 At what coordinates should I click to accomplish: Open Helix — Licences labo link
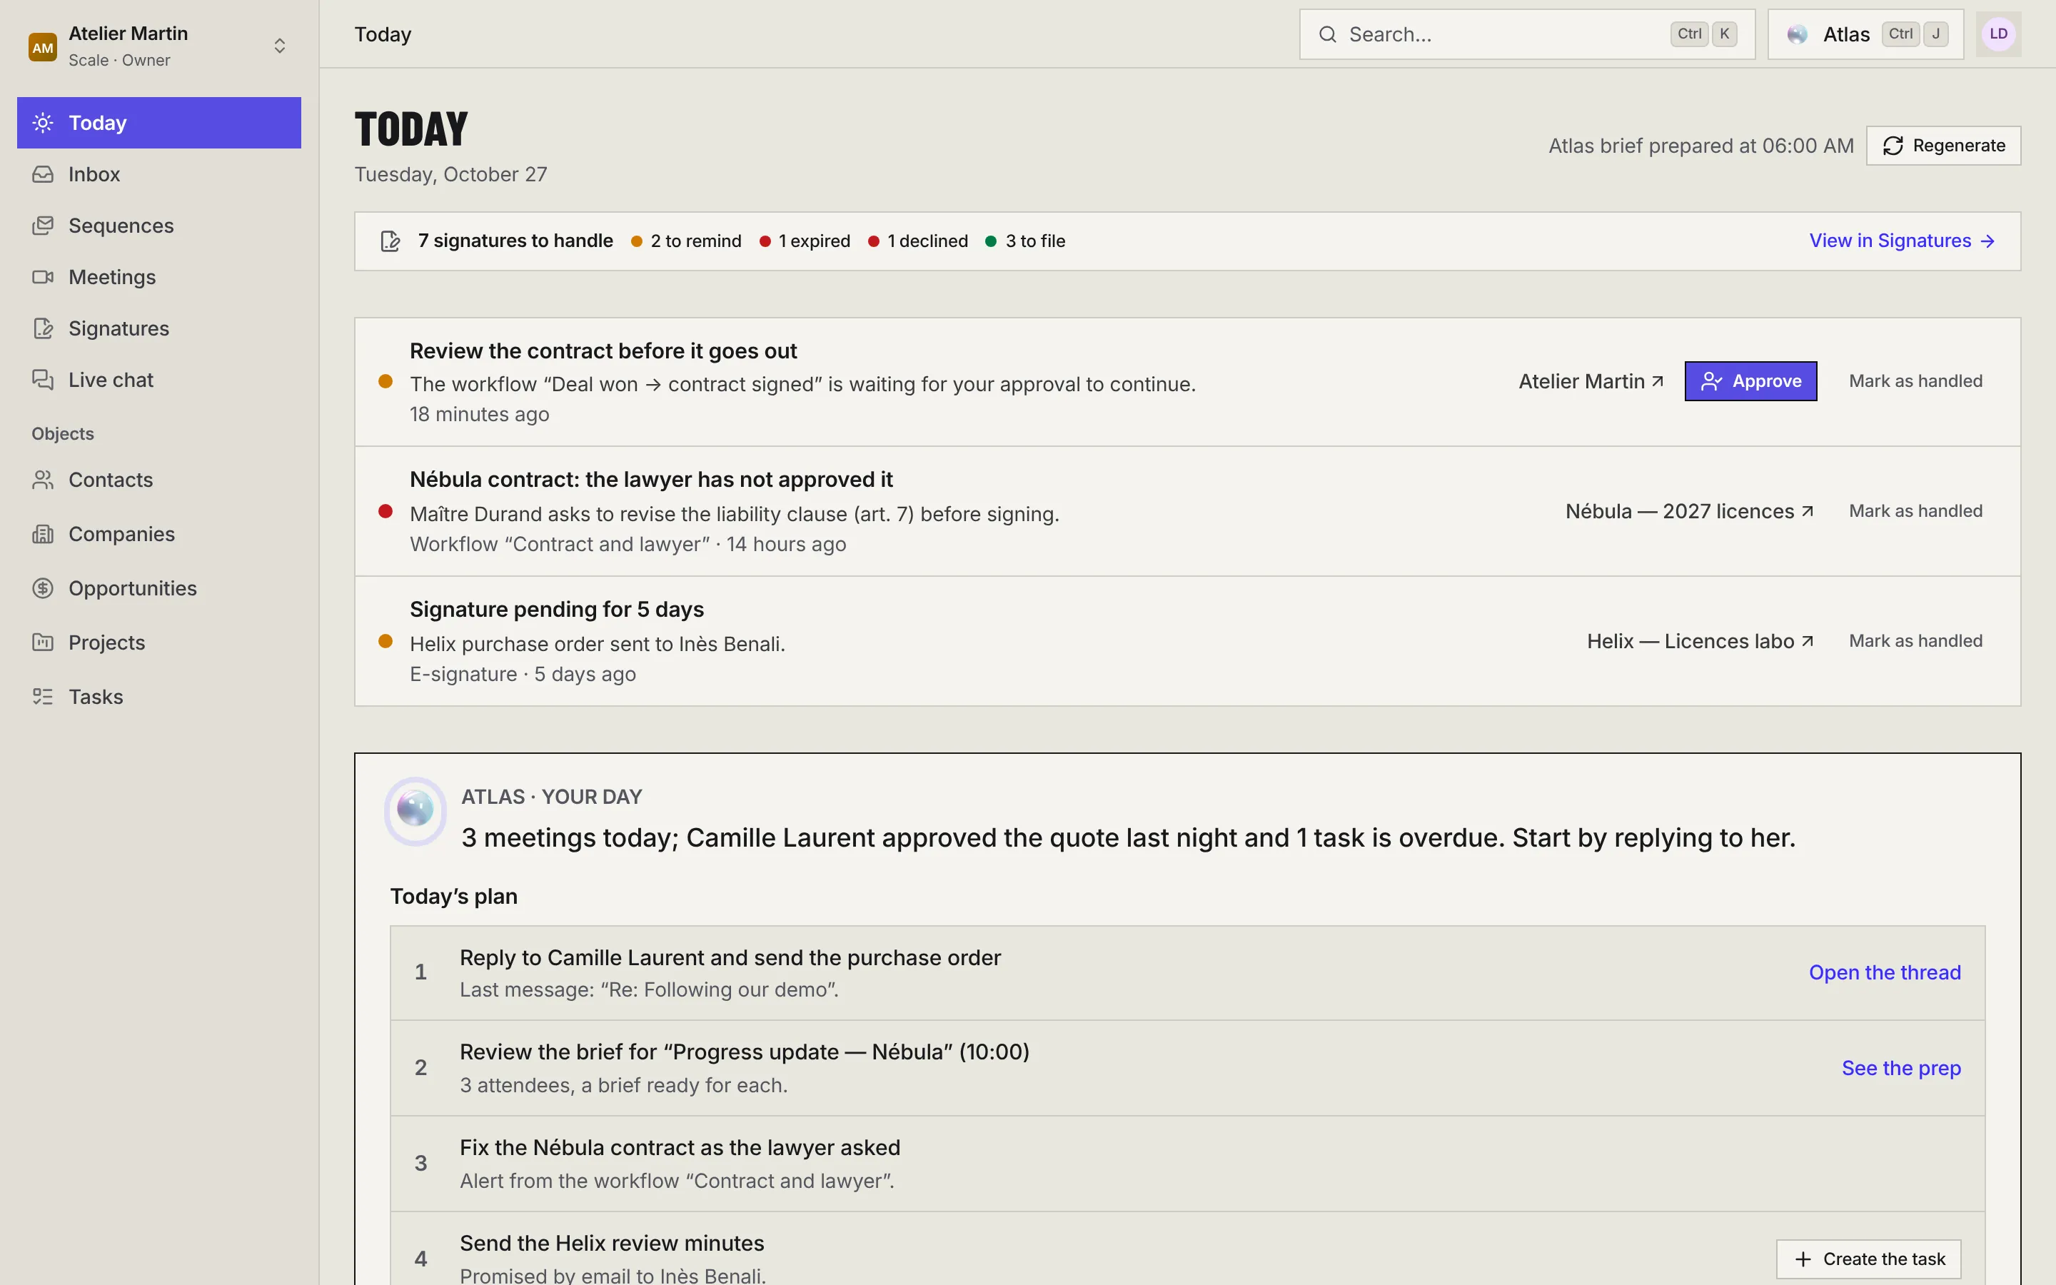(x=1700, y=642)
